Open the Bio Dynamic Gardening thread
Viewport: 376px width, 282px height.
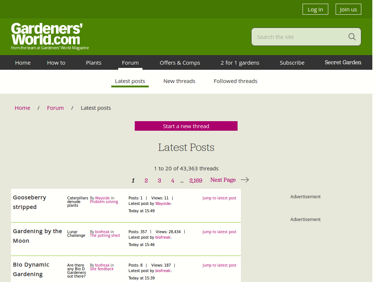[31, 269]
